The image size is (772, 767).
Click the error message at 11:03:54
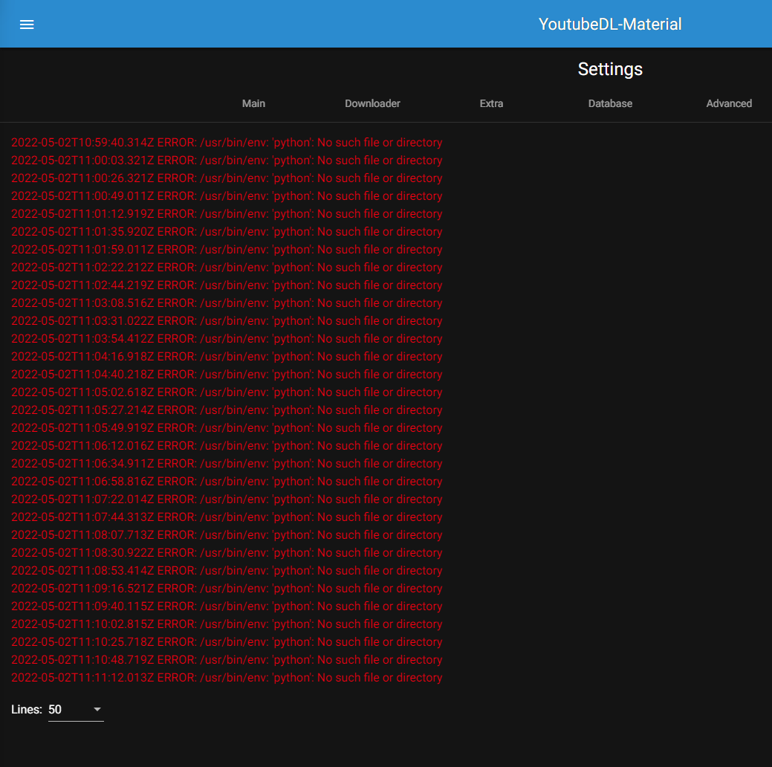tap(227, 338)
